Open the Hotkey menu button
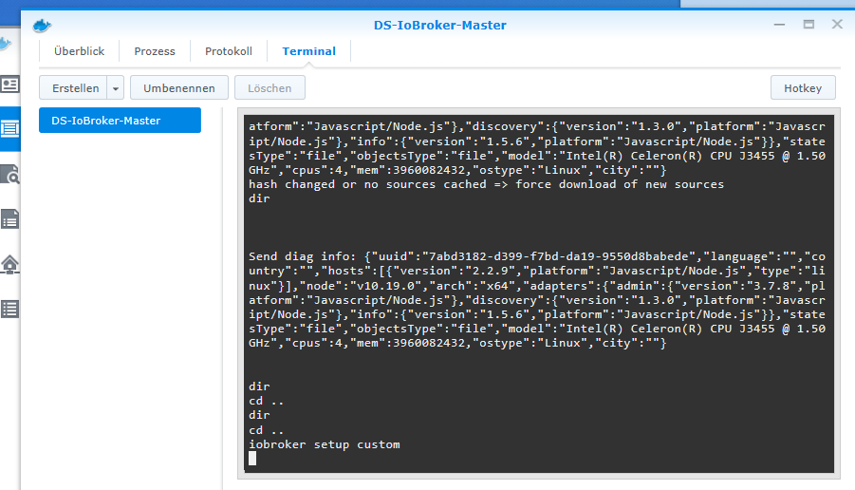855x490 pixels. coord(803,88)
